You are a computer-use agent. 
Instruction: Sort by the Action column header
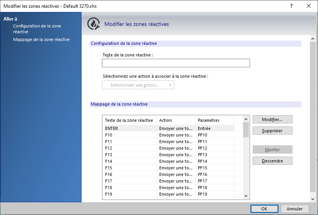(176, 120)
